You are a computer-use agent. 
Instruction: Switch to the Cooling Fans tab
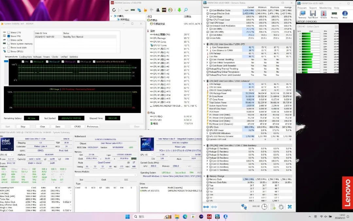click(x=25, y=57)
